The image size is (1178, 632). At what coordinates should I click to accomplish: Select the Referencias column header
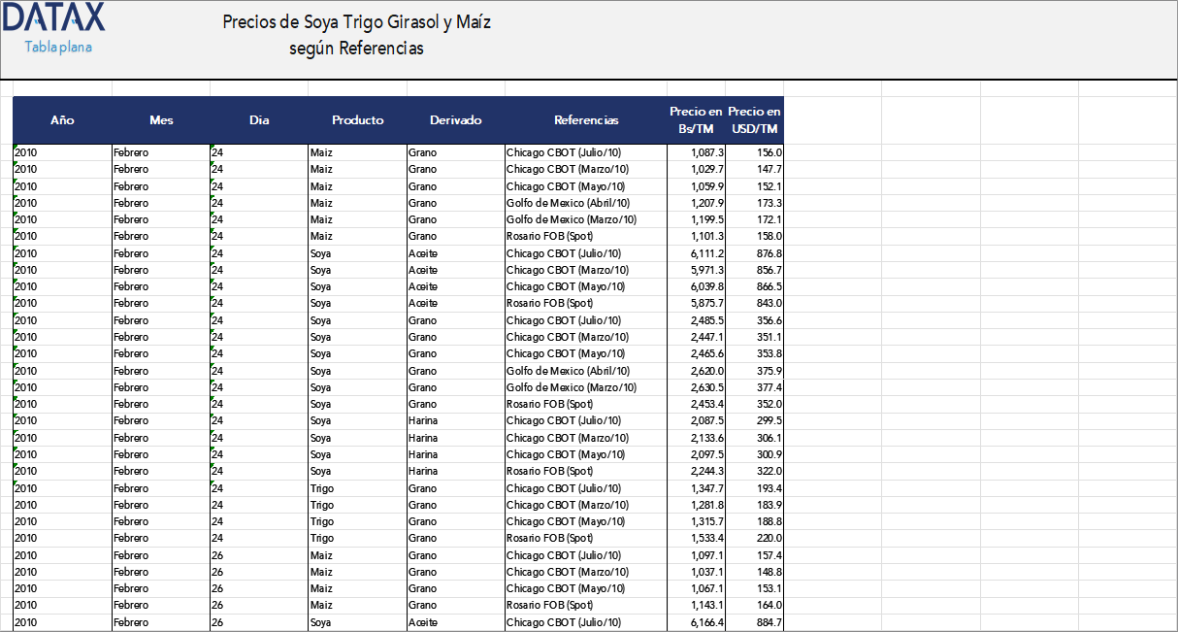point(586,120)
